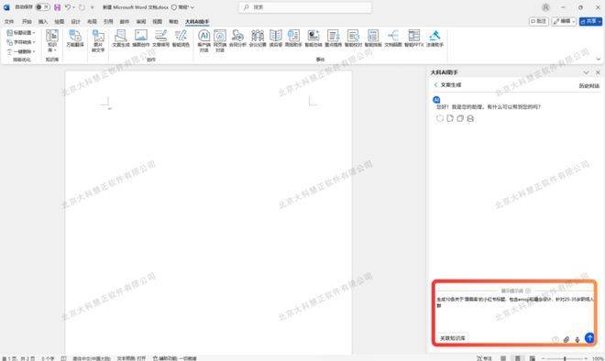Close the 大科AI助手 side pane
The width and height of the screenshot is (605, 361).
tap(598, 72)
